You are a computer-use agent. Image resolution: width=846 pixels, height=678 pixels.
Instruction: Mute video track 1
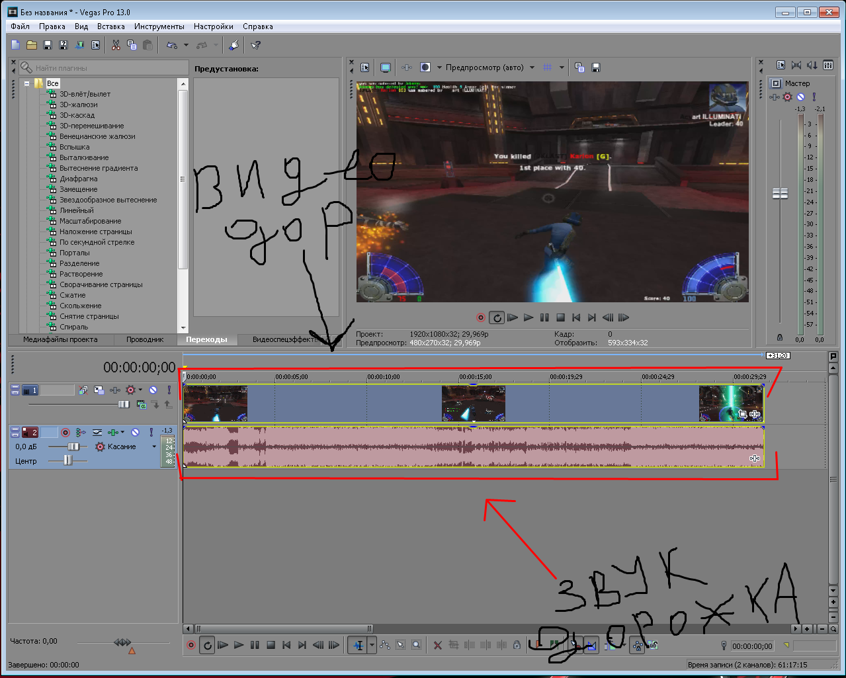pyautogui.click(x=153, y=390)
